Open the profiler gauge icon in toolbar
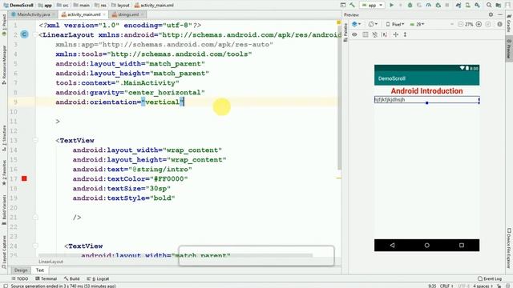The height and width of the screenshot is (288, 513). pyautogui.click(x=428, y=6)
